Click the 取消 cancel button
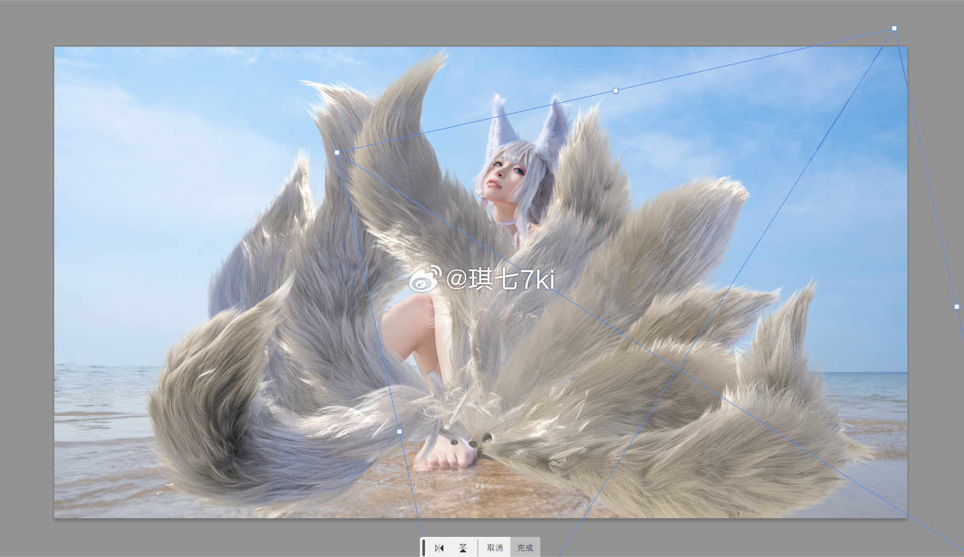 (495, 548)
